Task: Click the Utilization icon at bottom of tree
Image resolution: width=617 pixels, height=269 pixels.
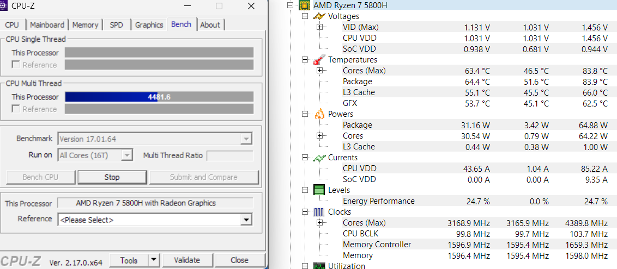Action: click(319, 266)
